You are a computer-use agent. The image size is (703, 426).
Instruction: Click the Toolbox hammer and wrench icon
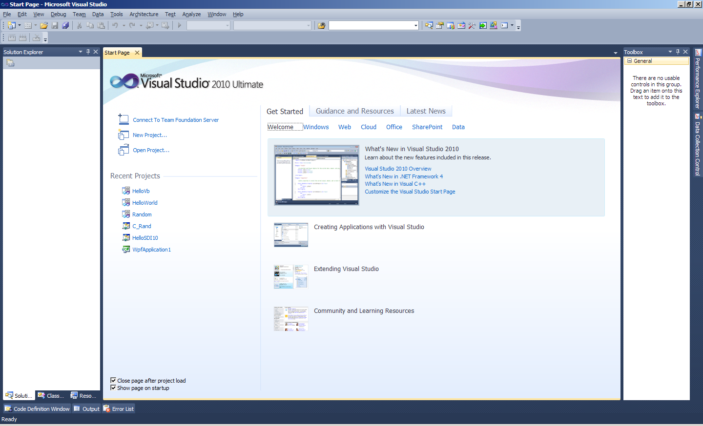[472, 25]
